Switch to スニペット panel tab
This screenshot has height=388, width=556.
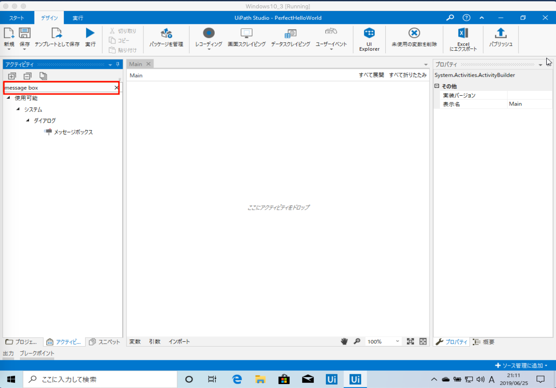click(x=104, y=342)
